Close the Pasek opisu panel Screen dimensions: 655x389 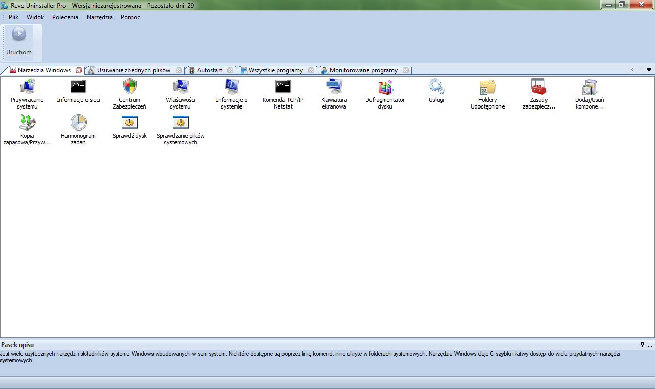(650, 345)
